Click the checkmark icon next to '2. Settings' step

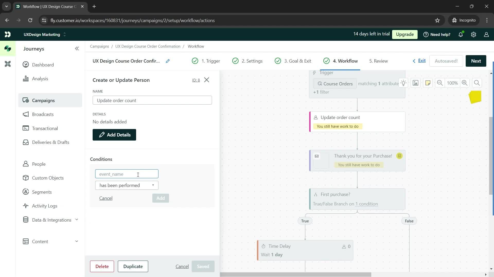coord(236,61)
